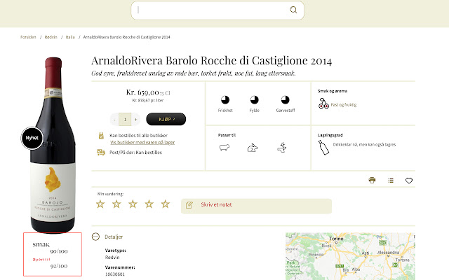
Task: Print the page with printer icon
Action: (x=372, y=181)
